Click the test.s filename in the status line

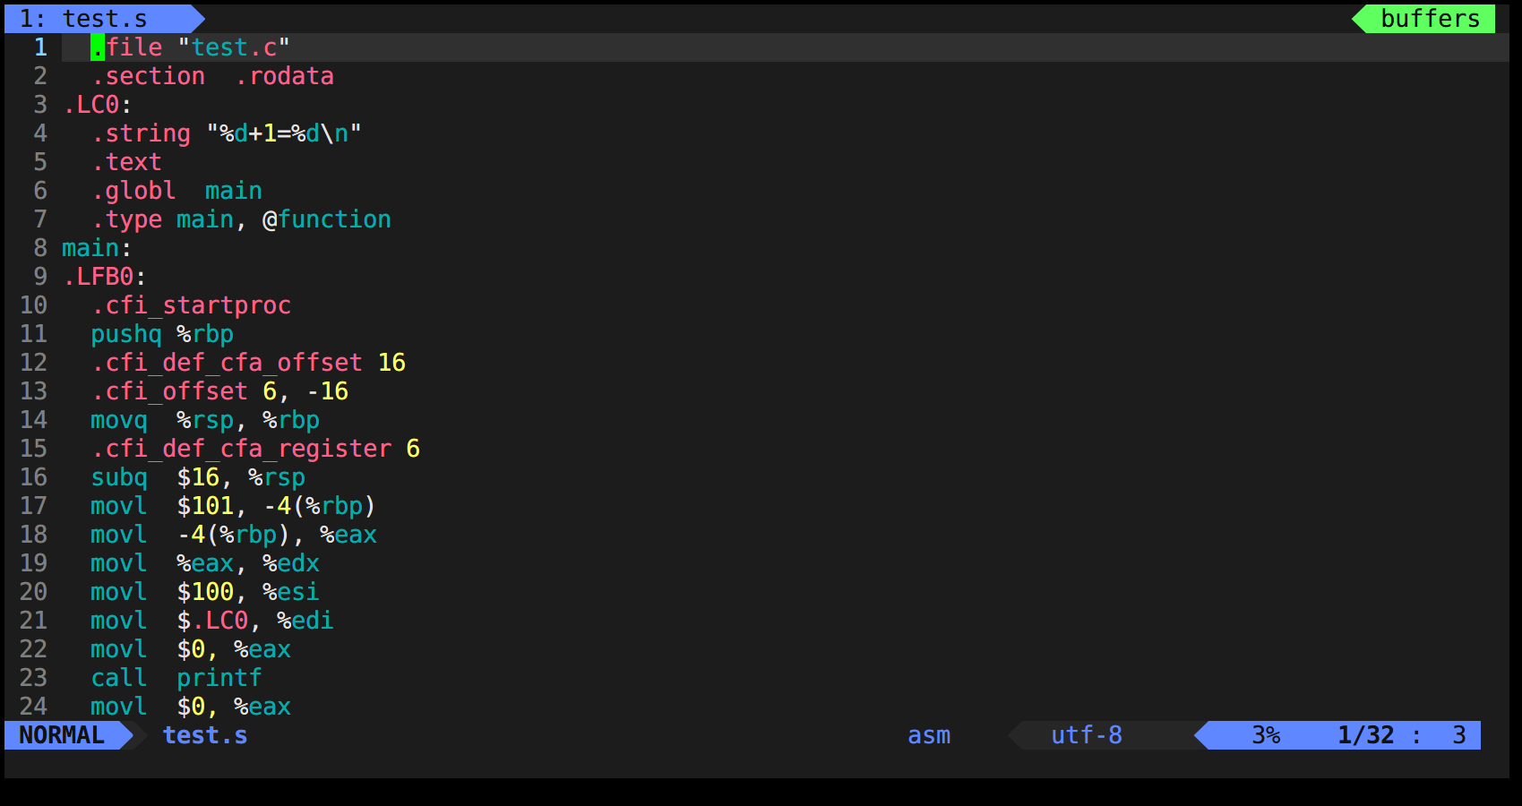[205, 735]
